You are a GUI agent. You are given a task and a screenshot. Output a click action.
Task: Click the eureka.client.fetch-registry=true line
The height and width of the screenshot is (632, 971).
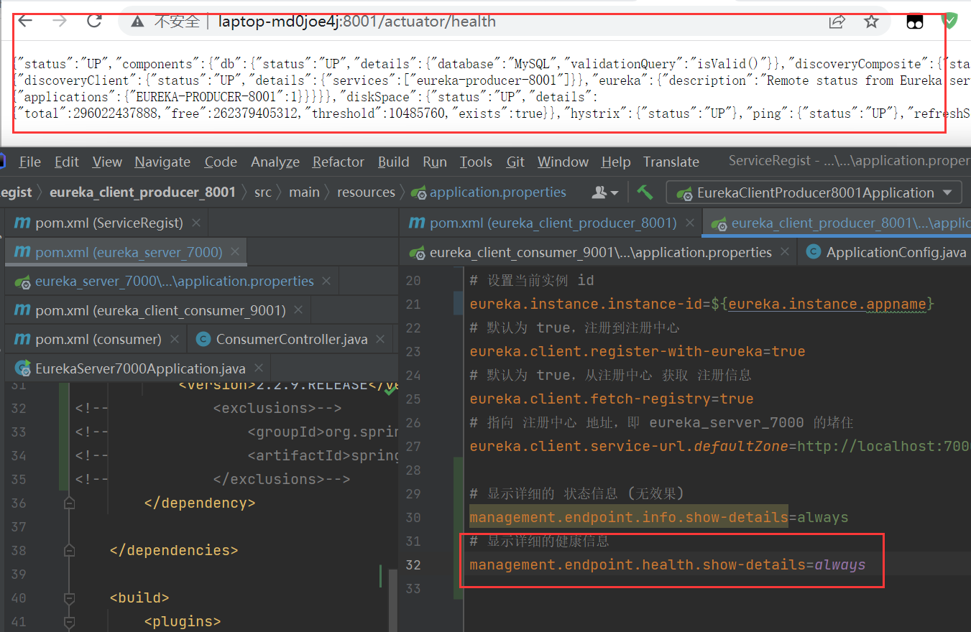[x=612, y=399]
